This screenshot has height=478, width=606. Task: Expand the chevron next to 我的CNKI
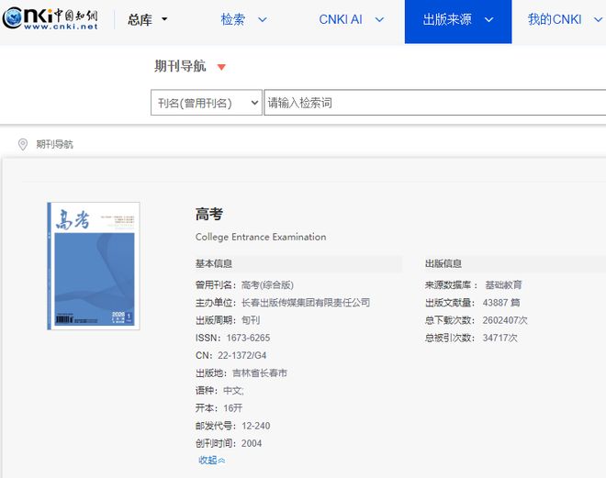pos(599,19)
